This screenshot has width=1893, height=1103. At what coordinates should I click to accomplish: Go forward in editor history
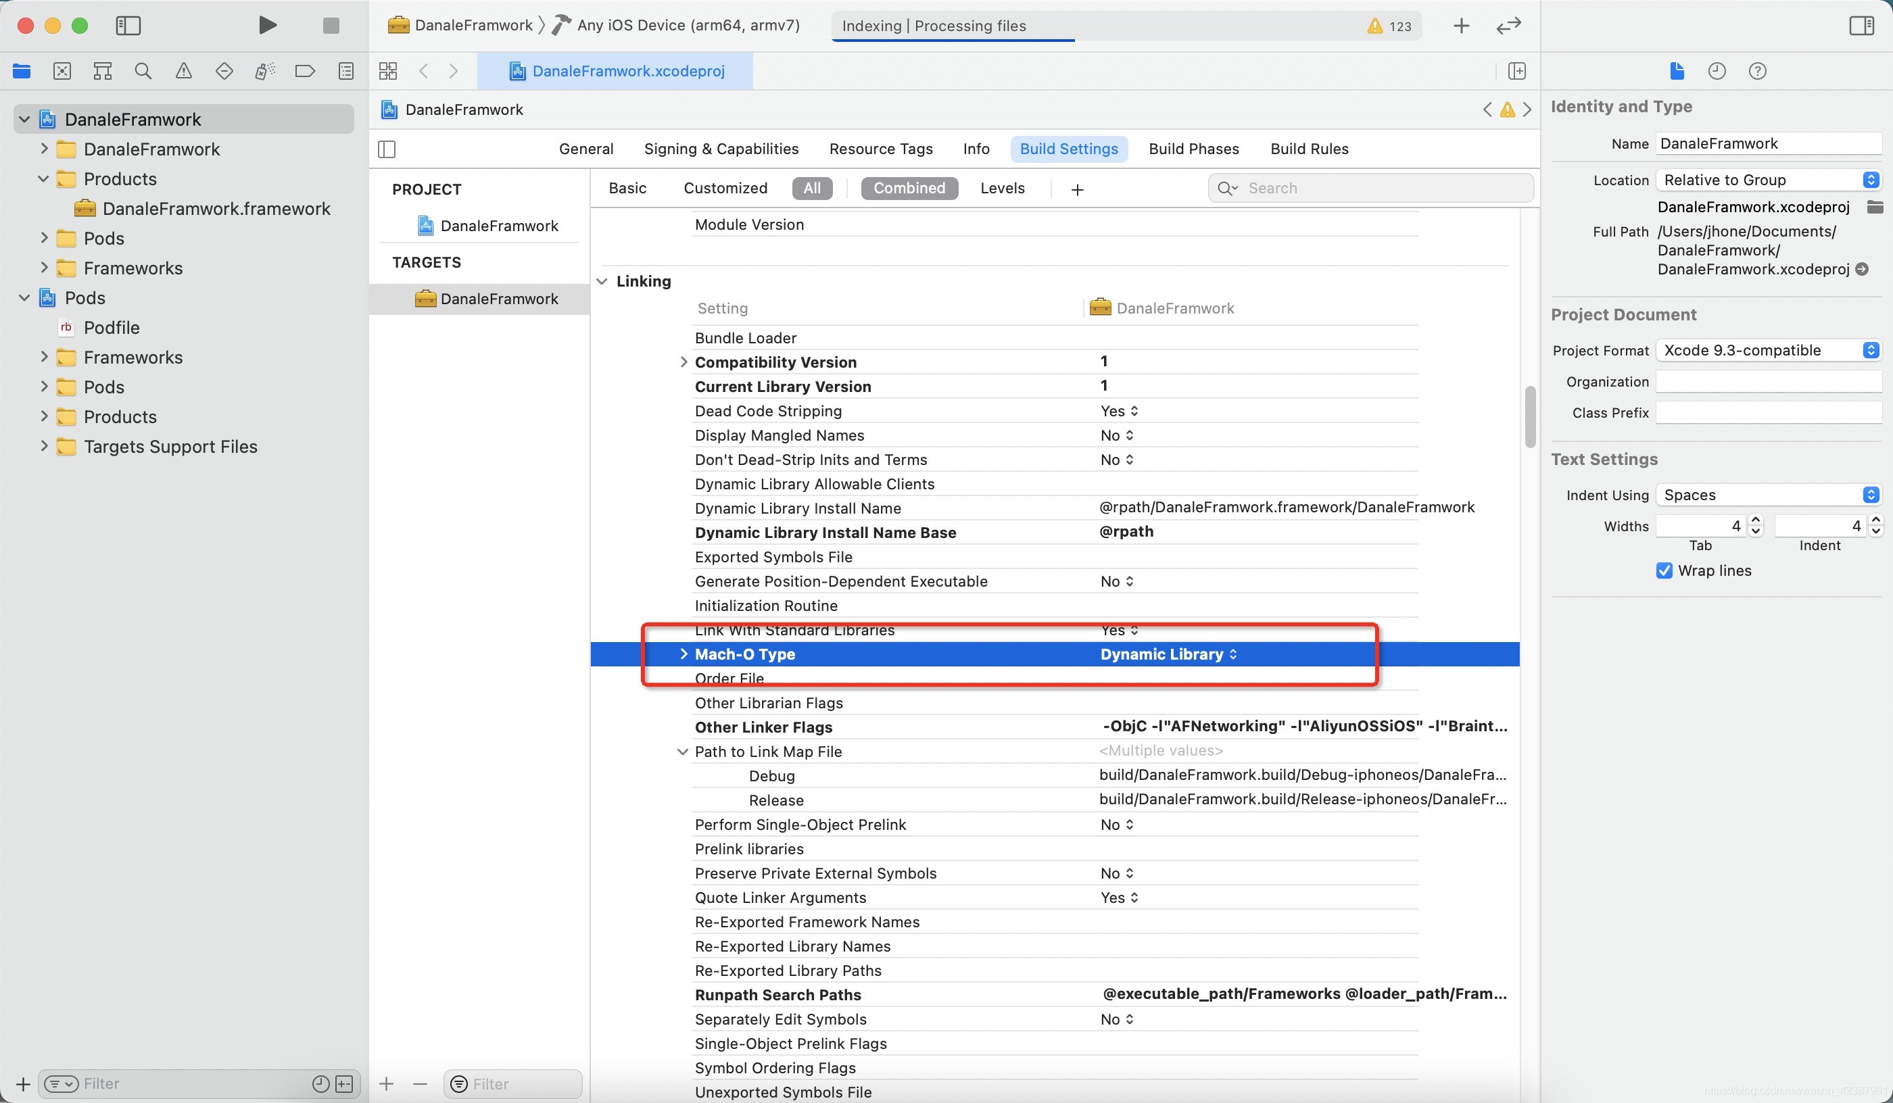[453, 72]
